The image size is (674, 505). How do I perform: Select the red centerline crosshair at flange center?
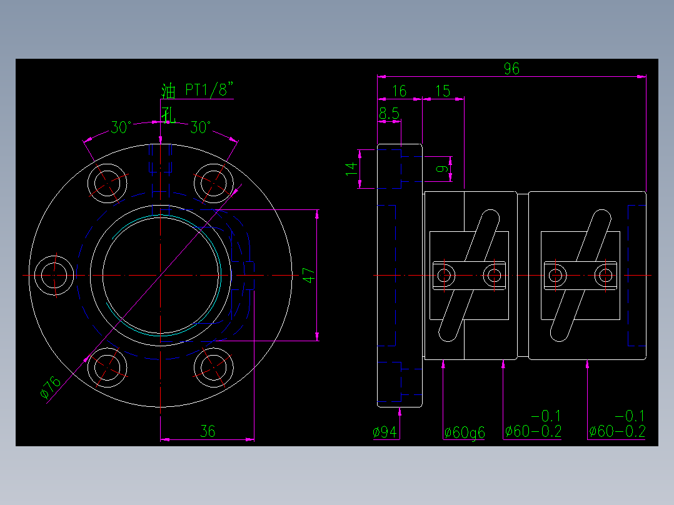(161, 275)
